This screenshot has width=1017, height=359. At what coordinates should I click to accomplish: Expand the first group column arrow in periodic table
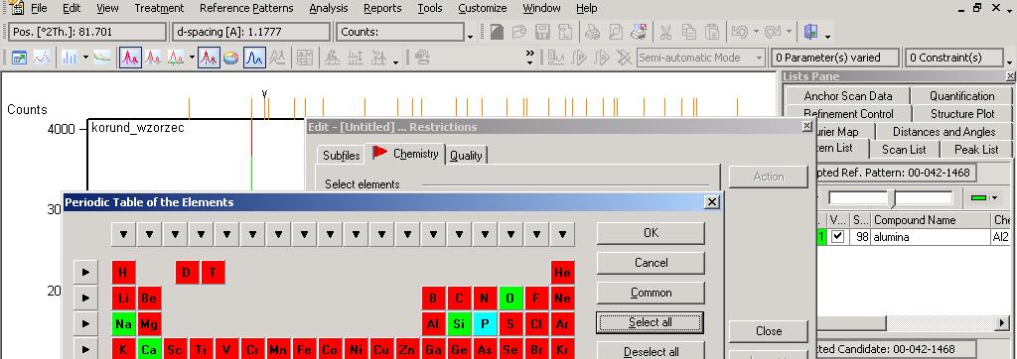(123, 234)
